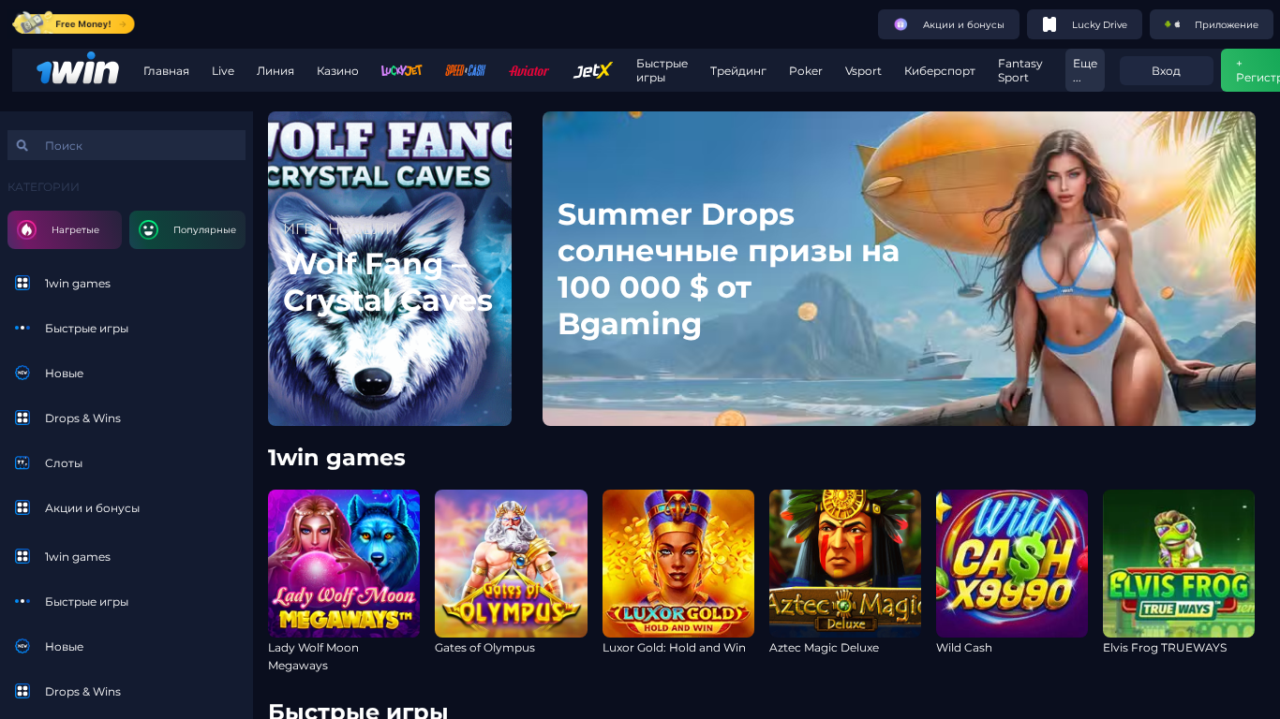The width and height of the screenshot is (1280, 719).
Task: Open the Казино menu item
Action: tap(337, 71)
